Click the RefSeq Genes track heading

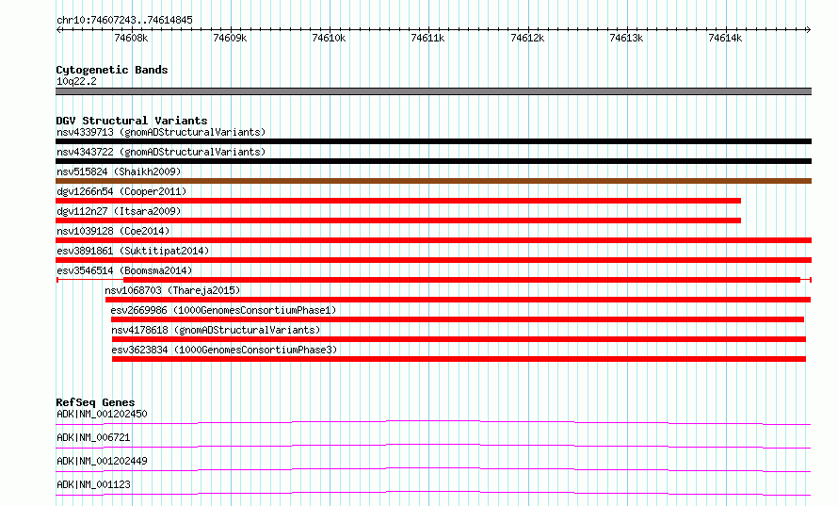(95, 402)
